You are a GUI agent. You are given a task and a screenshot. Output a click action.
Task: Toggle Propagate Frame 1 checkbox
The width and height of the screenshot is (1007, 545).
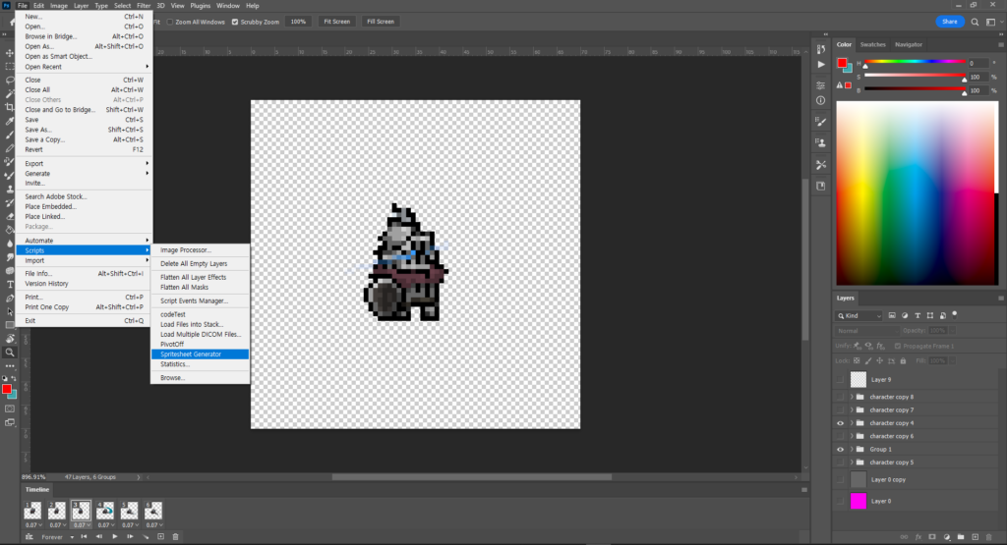tap(898, 347)
